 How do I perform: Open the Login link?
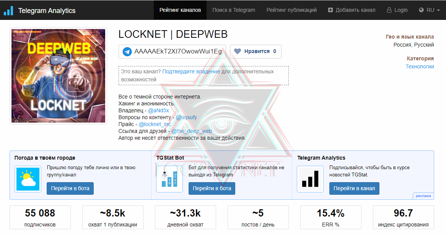coord(397,10)
